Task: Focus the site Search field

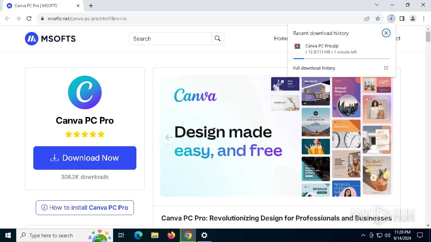Action: [170, 39]
